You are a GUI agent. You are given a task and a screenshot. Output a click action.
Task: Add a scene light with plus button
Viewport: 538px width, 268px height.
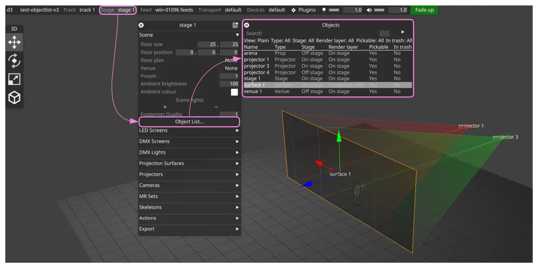(165, 107)
